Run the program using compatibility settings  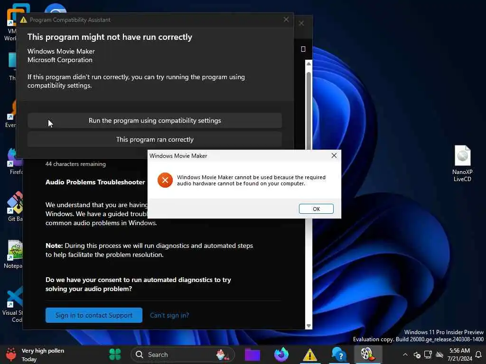pos(155,120)
